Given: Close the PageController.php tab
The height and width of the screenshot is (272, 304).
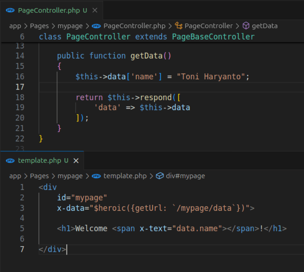Looking at the screenshot, I should tap(95, 10).
